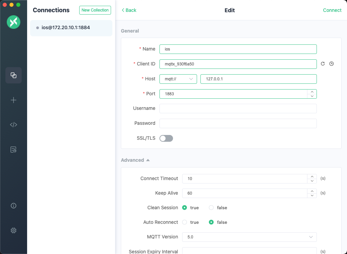Increase Keep Alive with up arrow
The image size is (347, 254).
pos(312,191)
